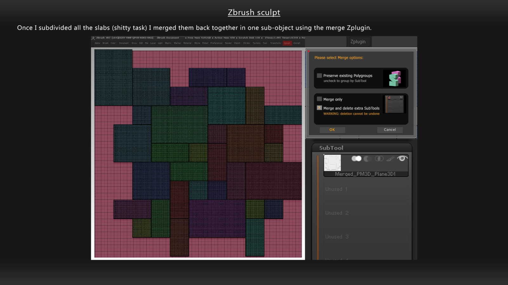Open the Layer menu

(x=153, y=43)
